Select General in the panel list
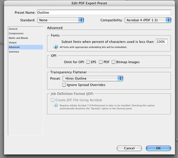 click(x=26, y=29)
